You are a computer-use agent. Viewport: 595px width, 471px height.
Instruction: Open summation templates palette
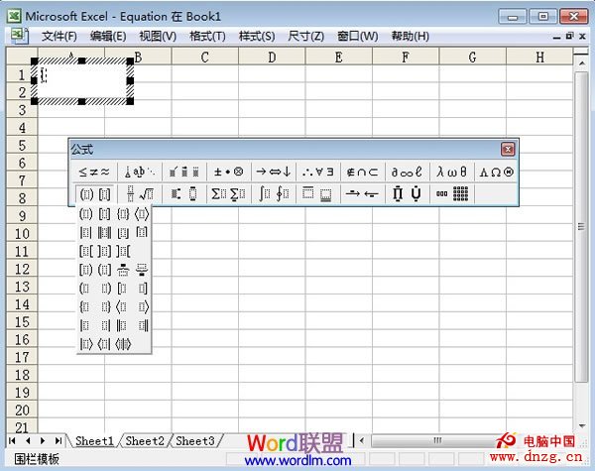coord(228,194)
